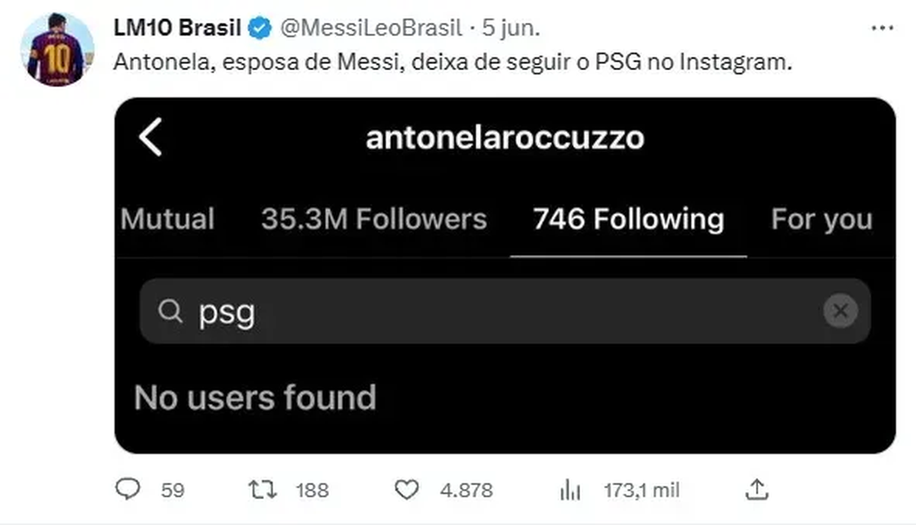Click antonelaroccuzzo username title

point(505,138)
